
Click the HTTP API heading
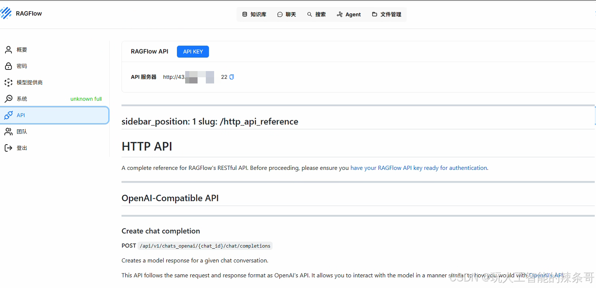[x=147, y=147]
